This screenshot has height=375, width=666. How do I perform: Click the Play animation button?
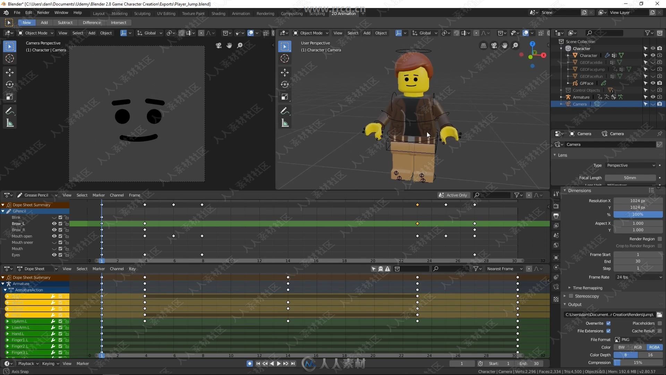point(279,364)
